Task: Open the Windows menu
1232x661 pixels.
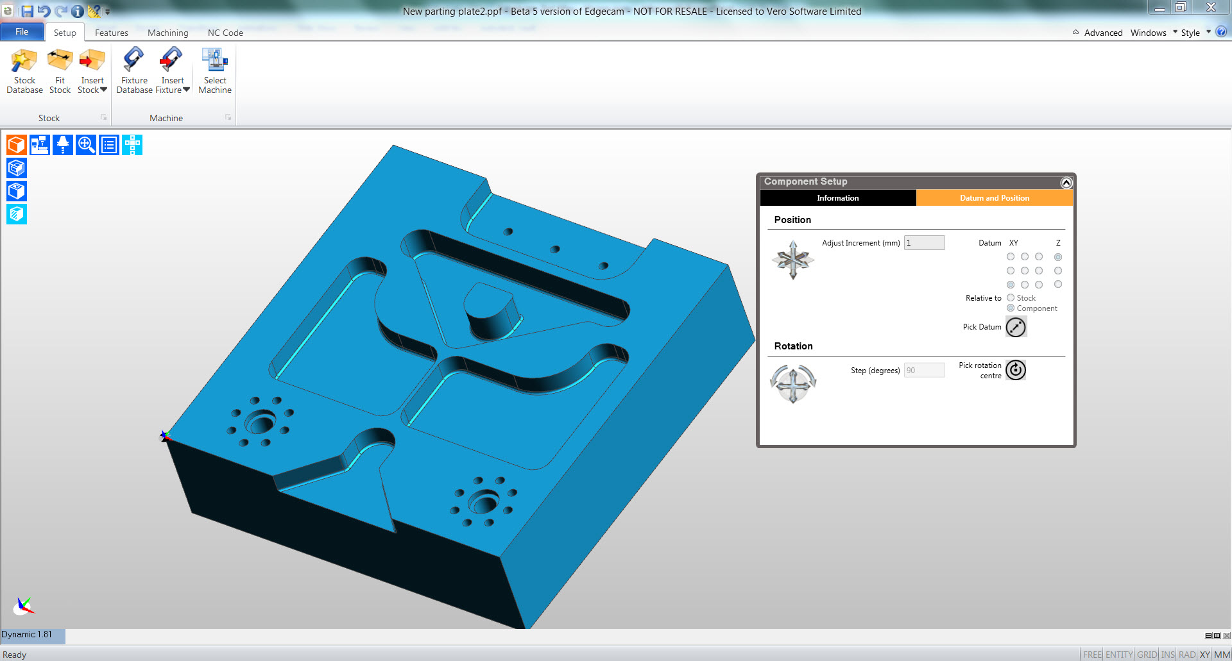Action: tap(1148, 33)
